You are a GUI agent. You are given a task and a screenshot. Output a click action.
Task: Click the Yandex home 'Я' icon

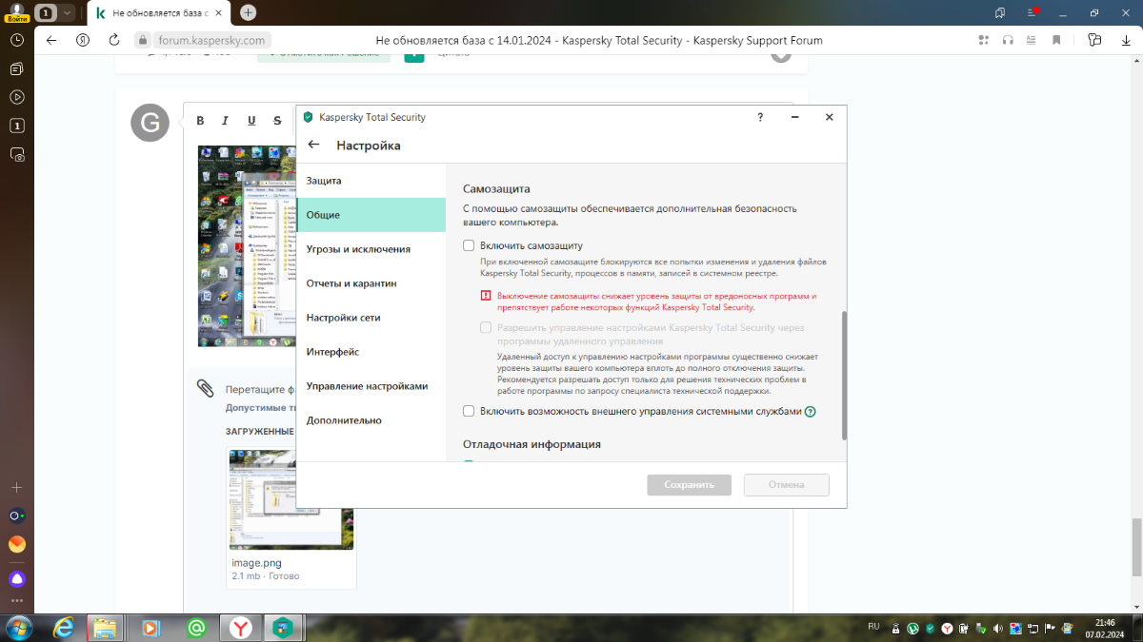click(83, 40)
